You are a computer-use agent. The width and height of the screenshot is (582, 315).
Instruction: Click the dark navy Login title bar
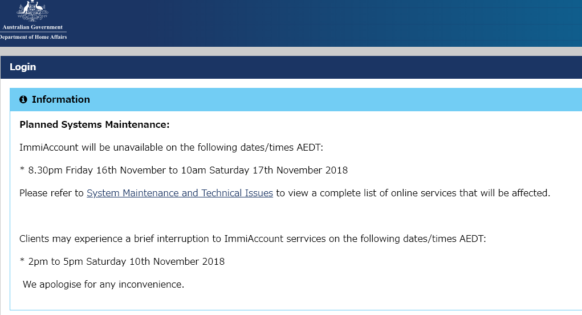(x=291, y=67)
